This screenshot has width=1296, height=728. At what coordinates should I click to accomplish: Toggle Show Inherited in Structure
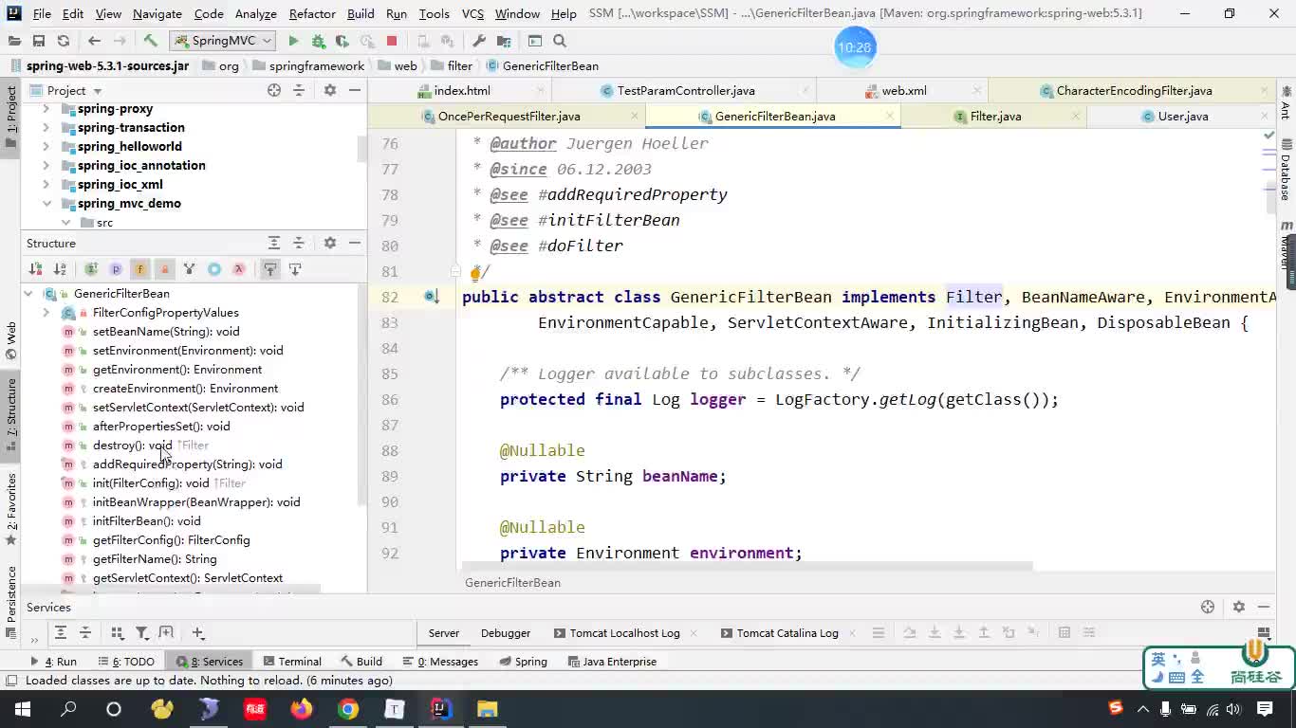tap(189, 269)
